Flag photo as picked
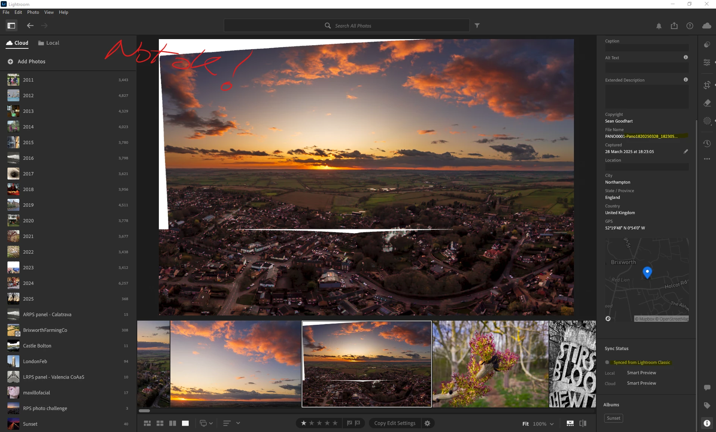 (x=349, y=423)
